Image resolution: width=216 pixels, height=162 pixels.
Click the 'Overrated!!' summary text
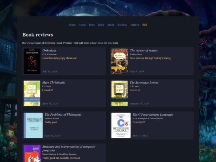[139, 122]
